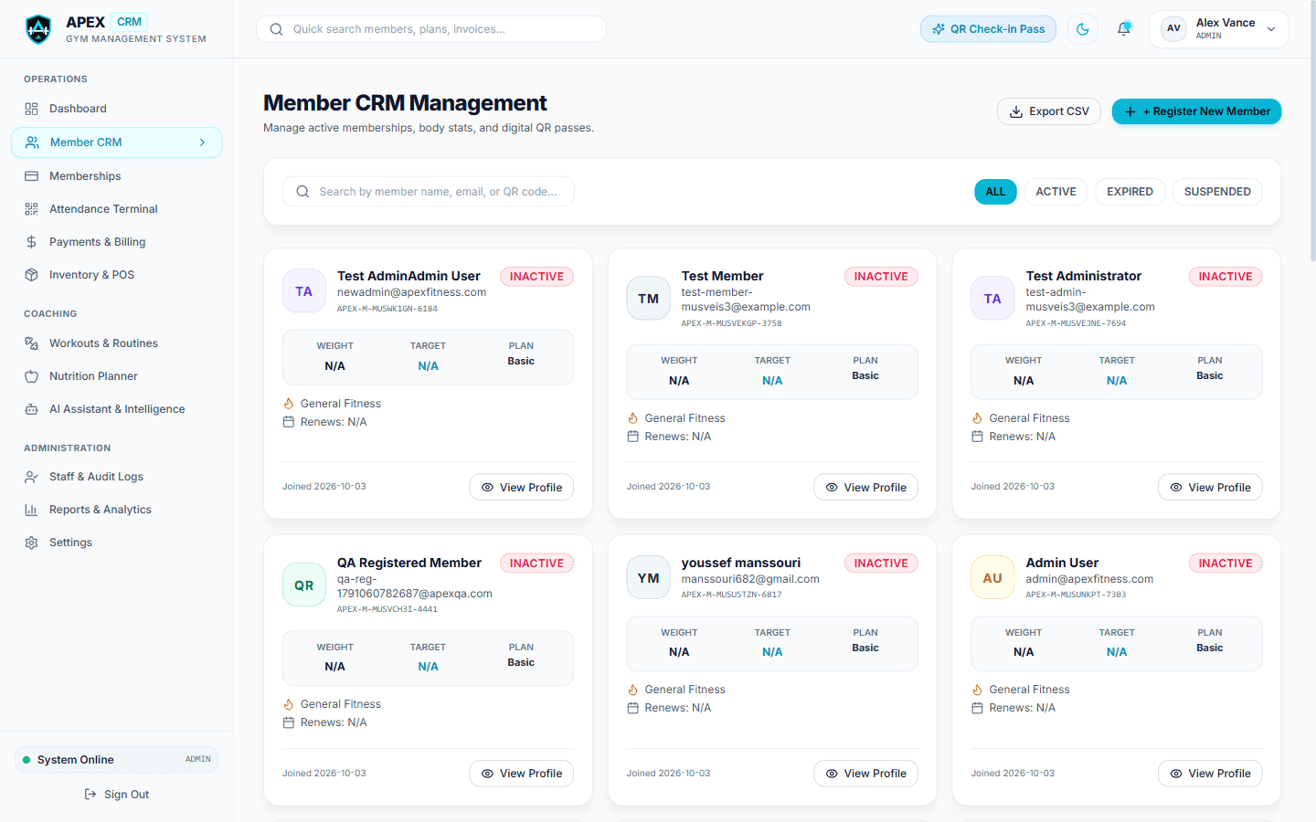Image resolution: width=1316 pixels, height=822 pixels.
Task: Click INACTIVE badge on Test Member card
Action: 881,277
